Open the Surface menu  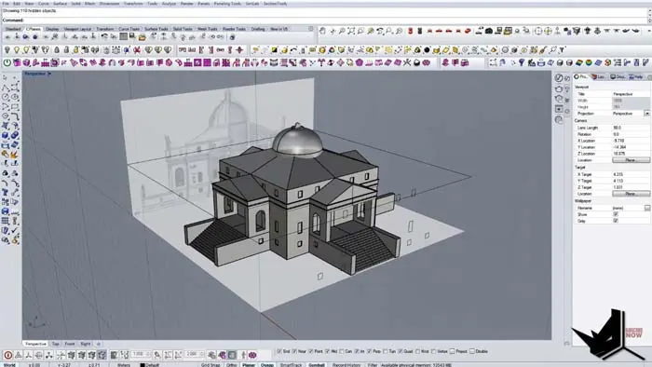coord(60,4)
